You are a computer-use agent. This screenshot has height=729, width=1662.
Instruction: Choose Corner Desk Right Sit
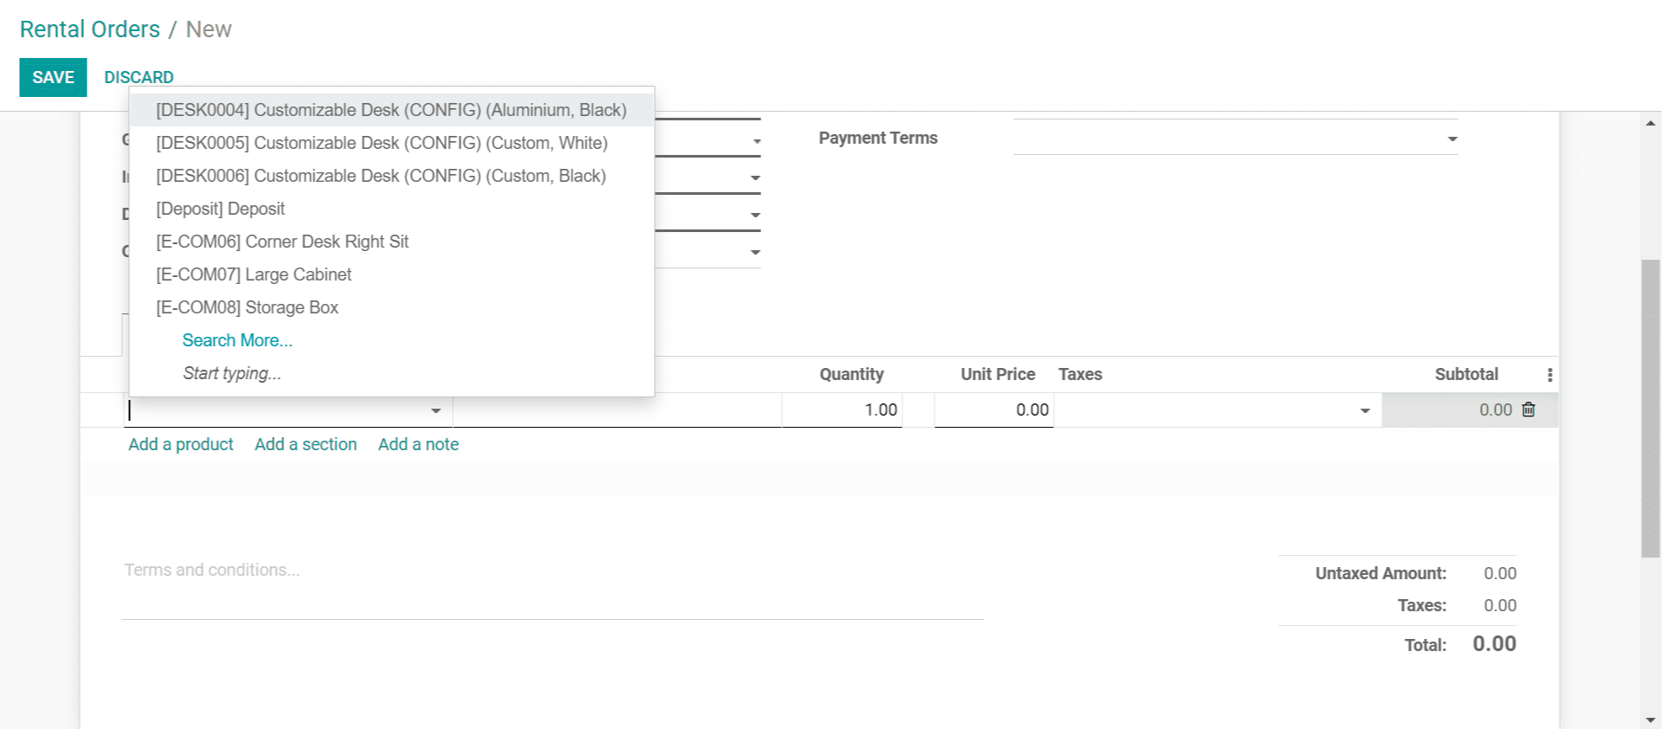pos(281,242)
